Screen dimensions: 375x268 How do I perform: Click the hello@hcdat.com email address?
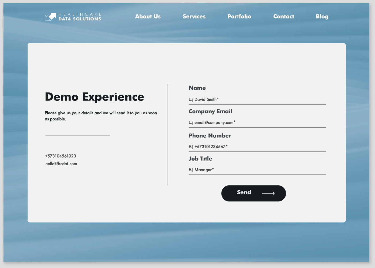tap(61, 164)
